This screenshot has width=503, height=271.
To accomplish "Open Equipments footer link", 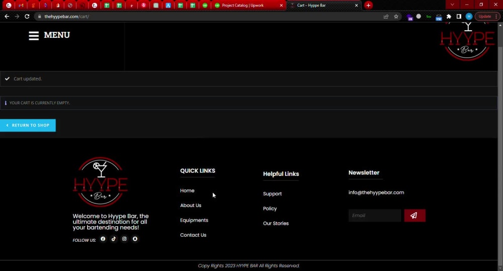I will point(194,220).
